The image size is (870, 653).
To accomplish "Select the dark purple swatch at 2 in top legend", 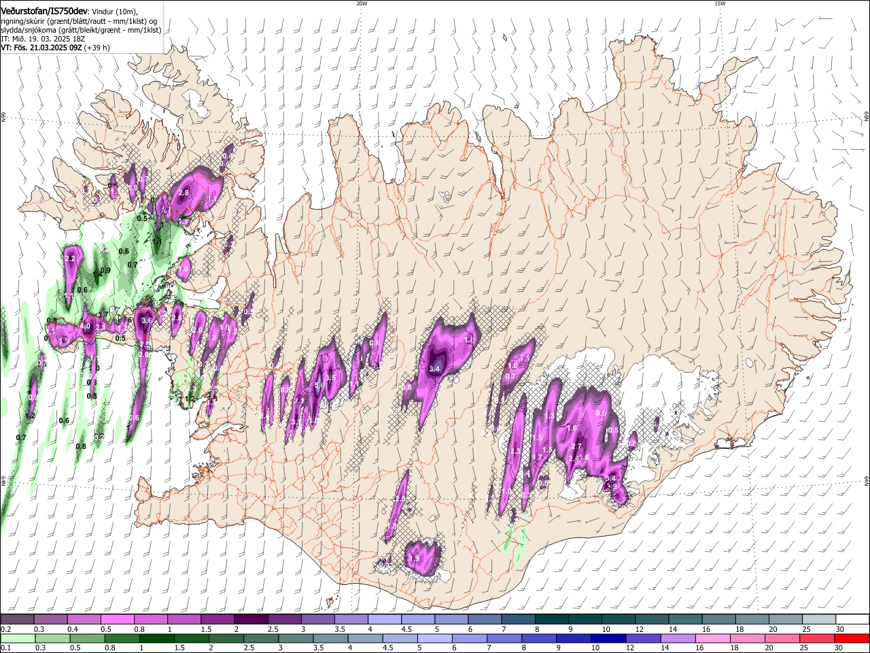I will coord(251,620).
